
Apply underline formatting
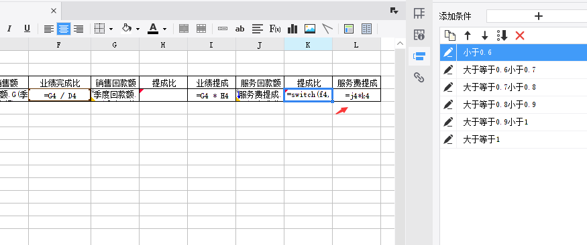click(27, 29)
